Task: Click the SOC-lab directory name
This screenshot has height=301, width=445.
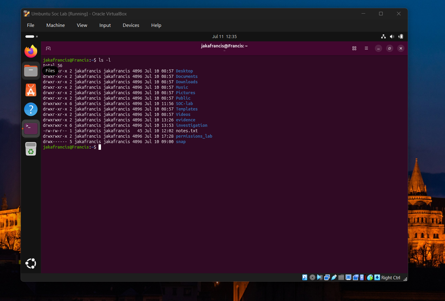Action: 184,104
